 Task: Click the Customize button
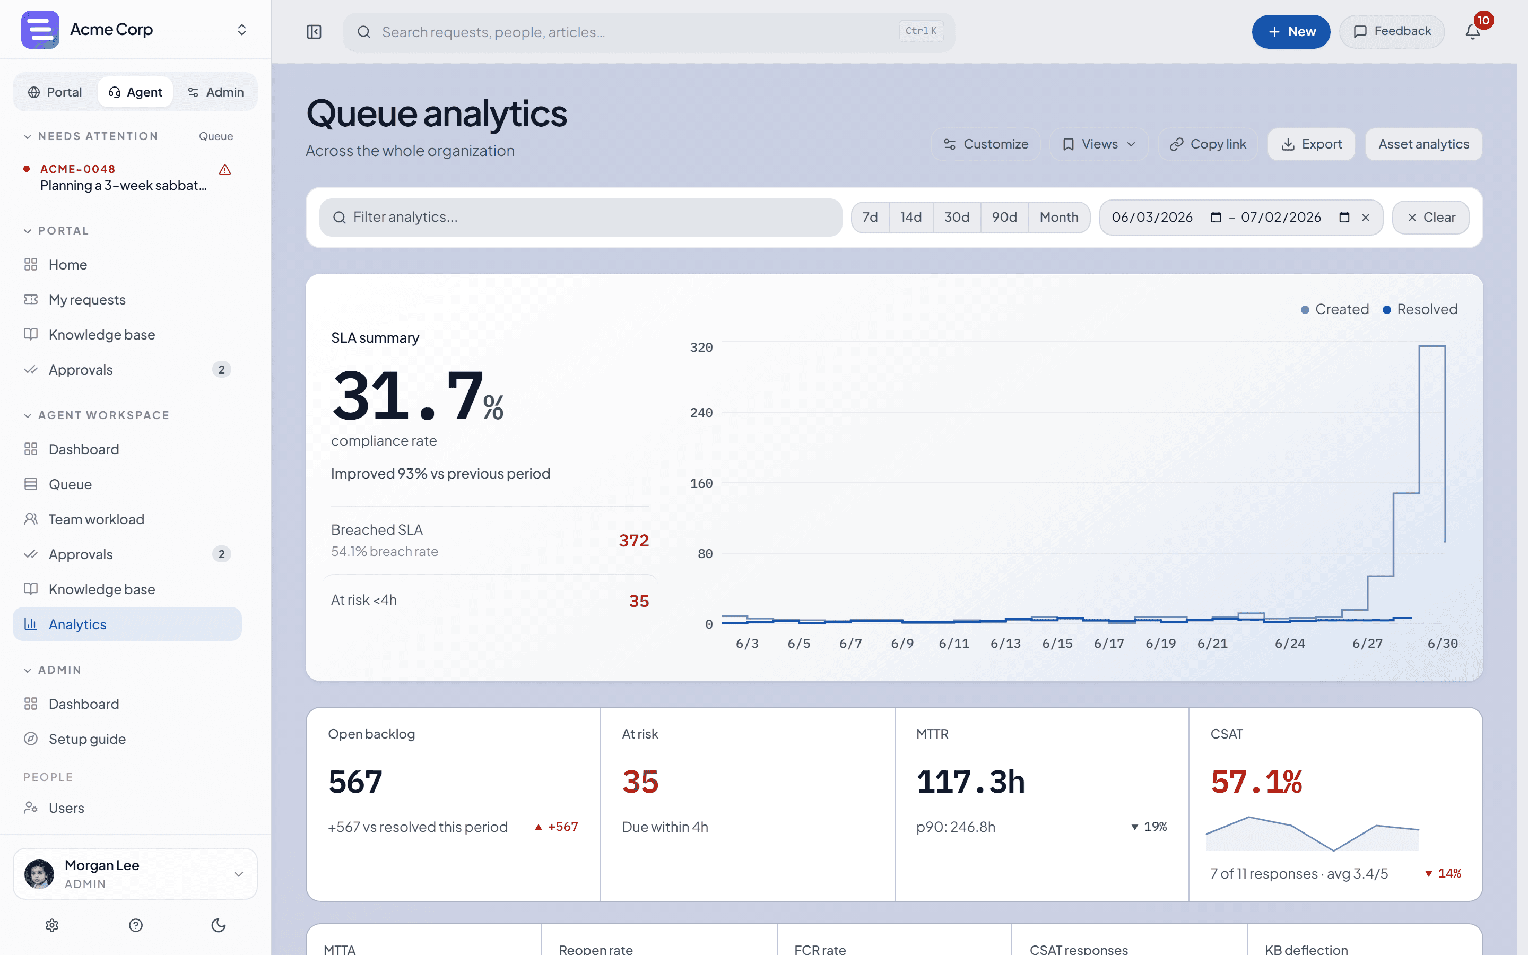[x=986, y=145]
